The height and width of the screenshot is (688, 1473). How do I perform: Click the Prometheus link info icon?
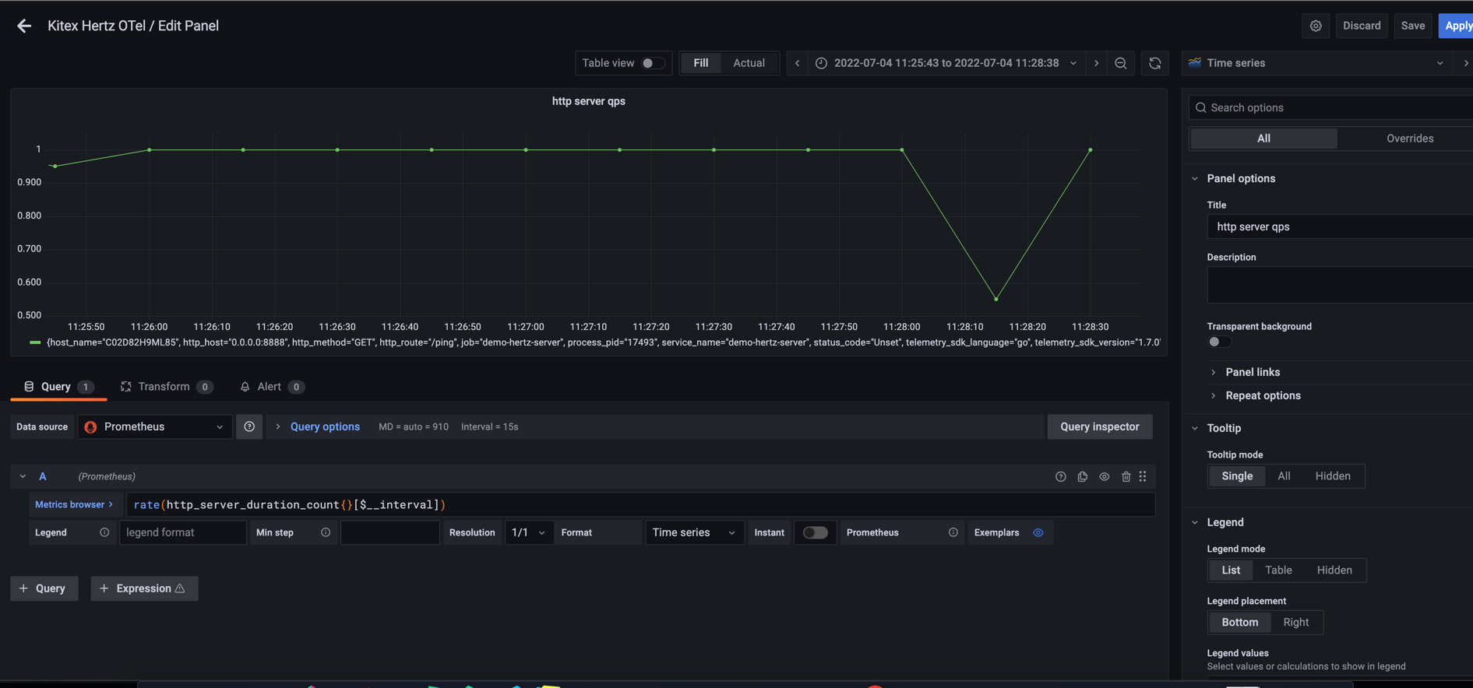click(x=953, y=532)
